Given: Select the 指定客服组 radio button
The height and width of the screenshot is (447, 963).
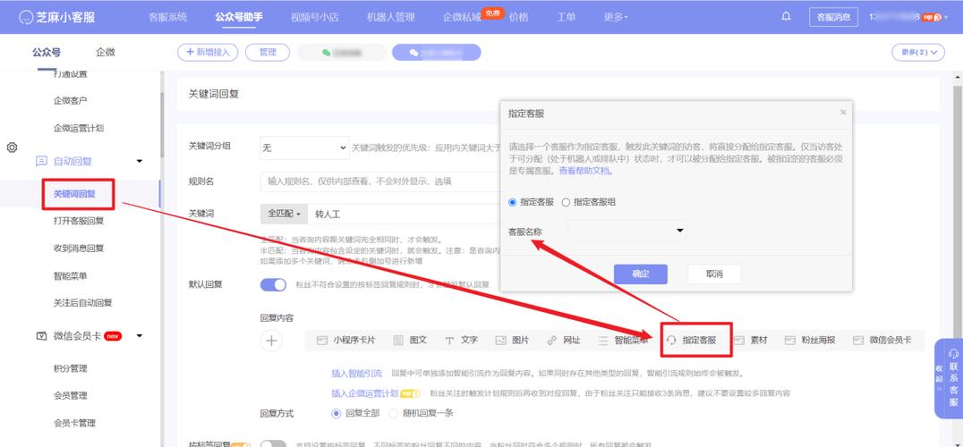Looking at the screenshot, I should coord(566,202).
